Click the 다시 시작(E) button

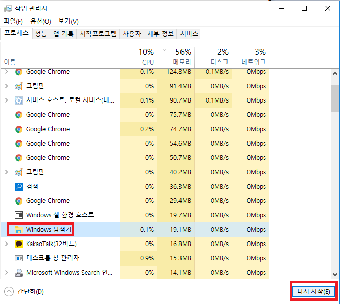pyautogui.click(x=313, y=291)
